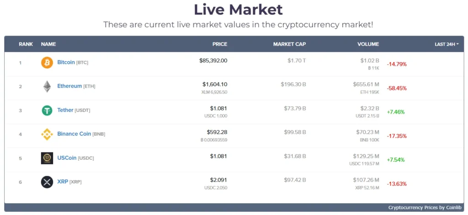
Task: Sort by the Price column header
Action: click(x=219, y=44)
